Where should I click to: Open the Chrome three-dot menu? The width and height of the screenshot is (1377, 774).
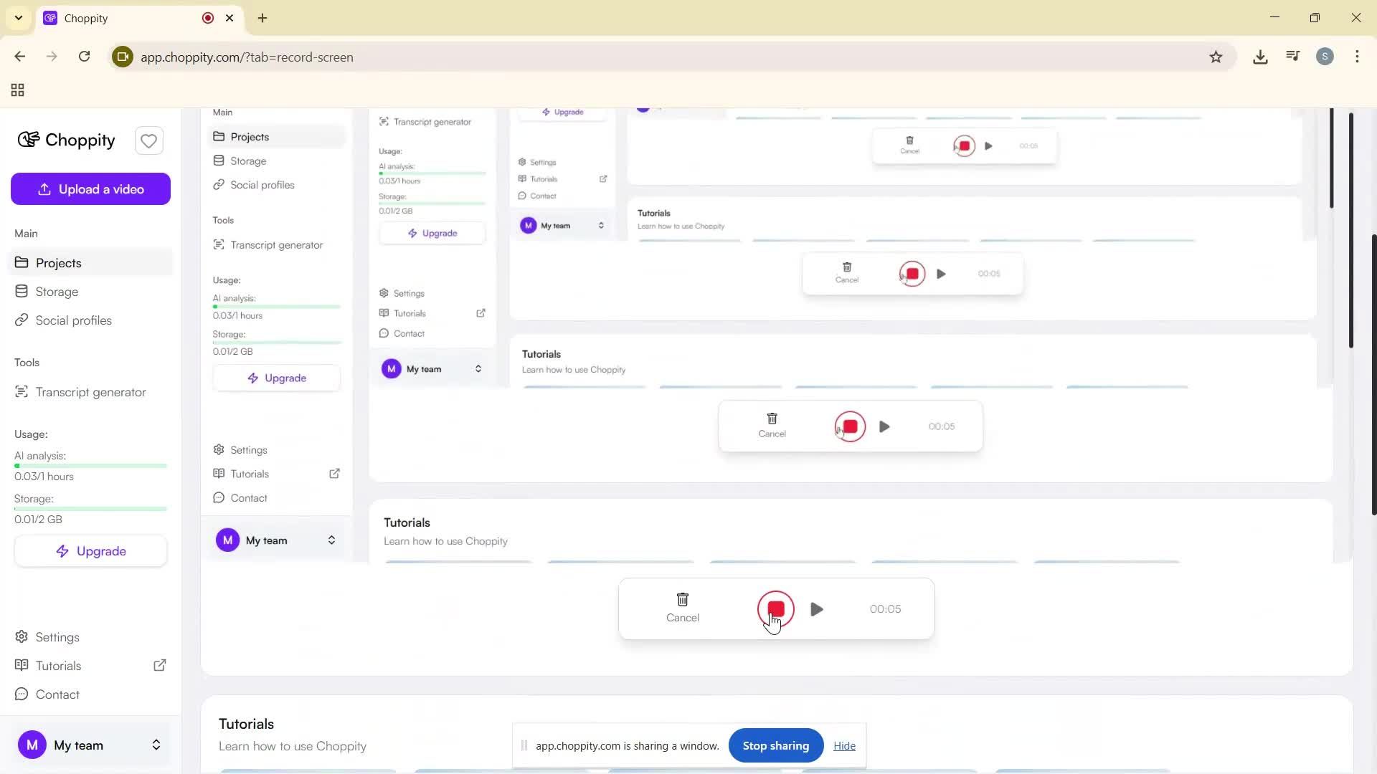(x=1357, y=57)
